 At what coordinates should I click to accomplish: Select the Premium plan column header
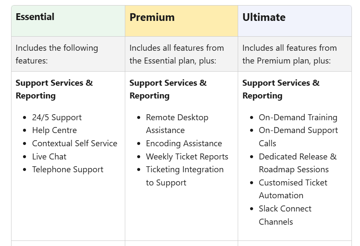(152, 17)
